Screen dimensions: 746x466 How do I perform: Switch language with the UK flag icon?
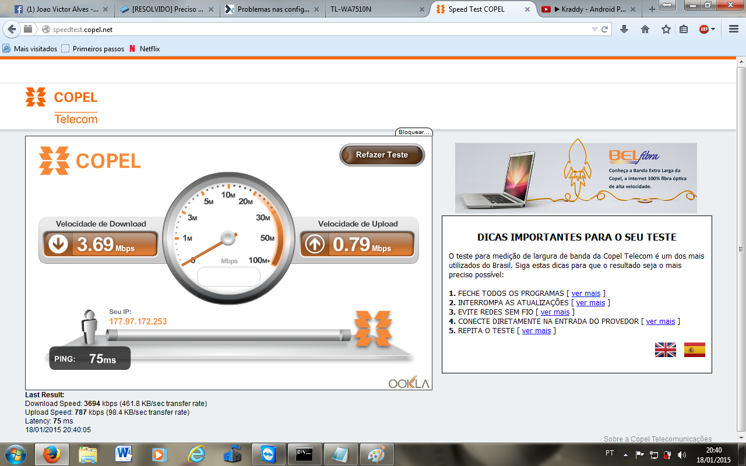(666, 349)
